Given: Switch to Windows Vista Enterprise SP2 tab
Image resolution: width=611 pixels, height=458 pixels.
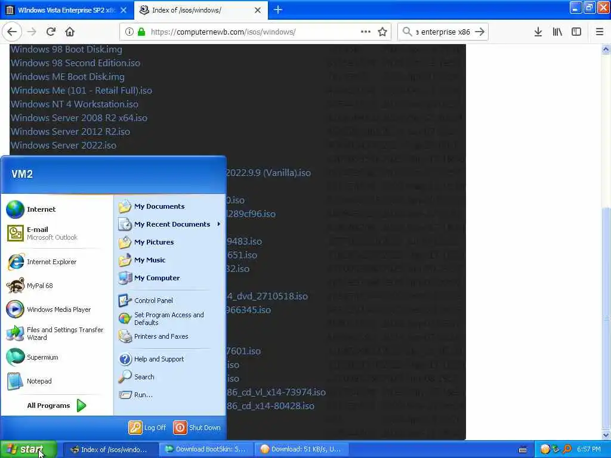Looking at the screenshot, I should pyautogui.click(x=67, y=10).
